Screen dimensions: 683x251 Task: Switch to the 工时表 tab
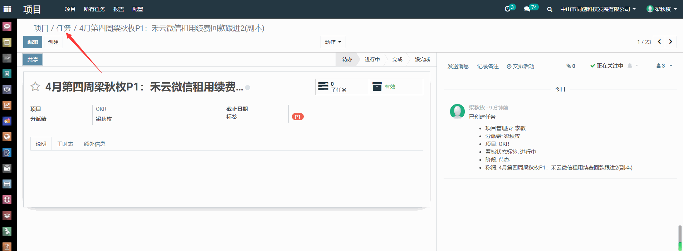click(x=65, y=144)
